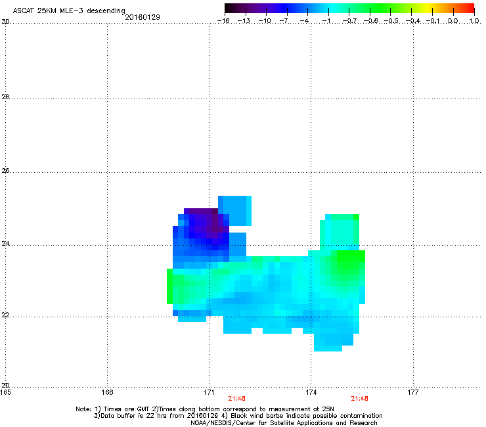Image resolution: width=486 pixels, height=427 pixels.
Task: Click the '-7' colorbar label
Action: coord(284,21)
